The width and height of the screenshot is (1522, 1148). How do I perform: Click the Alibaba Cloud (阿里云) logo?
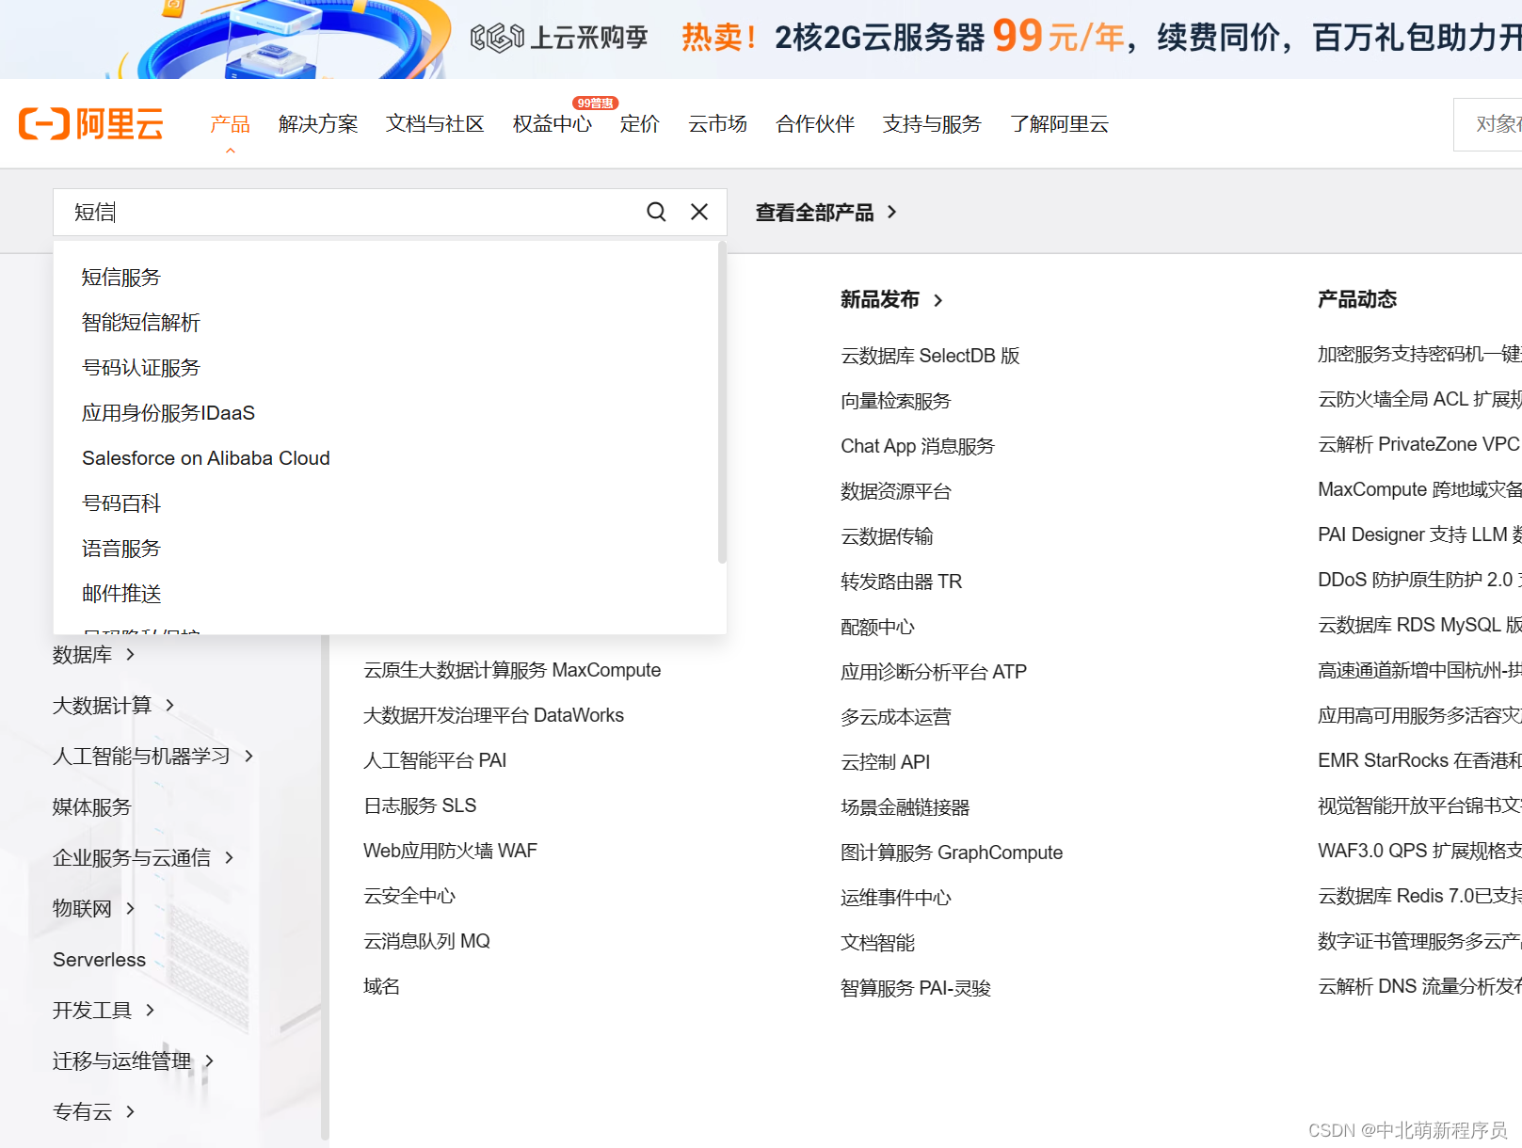point(91,123)
